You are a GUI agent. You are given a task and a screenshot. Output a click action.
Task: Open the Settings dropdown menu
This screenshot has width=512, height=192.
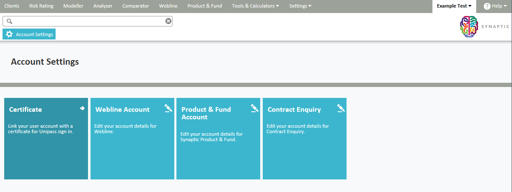300,6
